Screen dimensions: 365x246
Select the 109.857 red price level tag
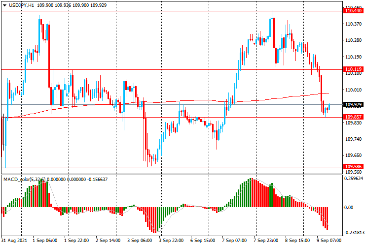click(353, 117)
